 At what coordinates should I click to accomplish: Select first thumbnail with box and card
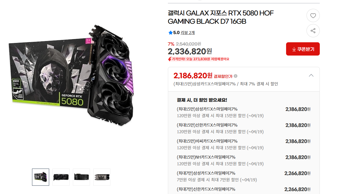coord(41,177)
